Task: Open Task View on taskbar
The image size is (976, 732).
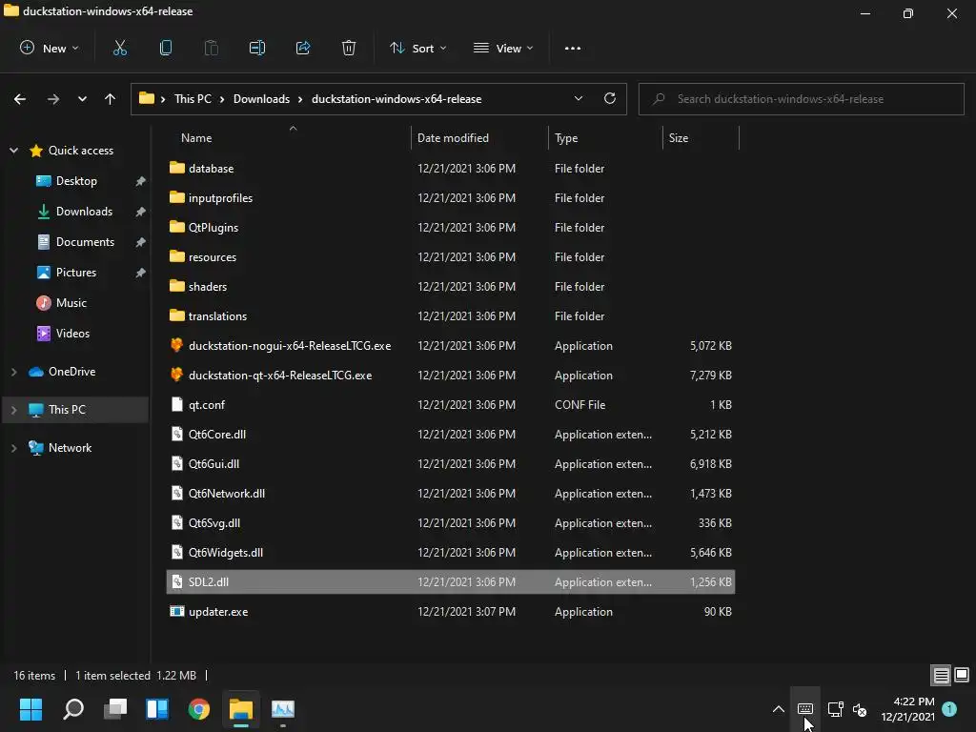Action: (x=115, y=709)
